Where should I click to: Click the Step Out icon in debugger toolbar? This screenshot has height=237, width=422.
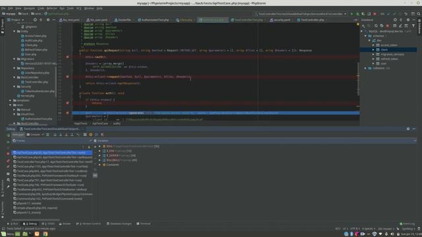72,134
